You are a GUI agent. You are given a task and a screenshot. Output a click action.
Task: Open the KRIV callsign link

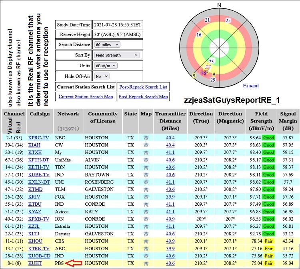click(x=34, y=197)
